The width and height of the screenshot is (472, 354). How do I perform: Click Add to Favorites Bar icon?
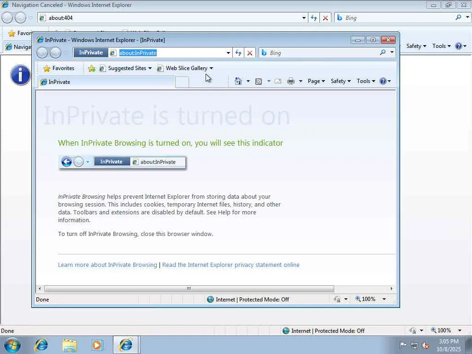click(x=92, y=69)
